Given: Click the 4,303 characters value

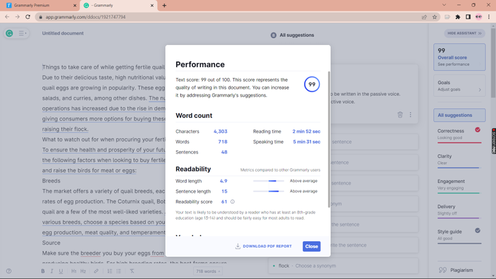Looking at the screenshot, I should pyautogui.click(x=221, y=131).
